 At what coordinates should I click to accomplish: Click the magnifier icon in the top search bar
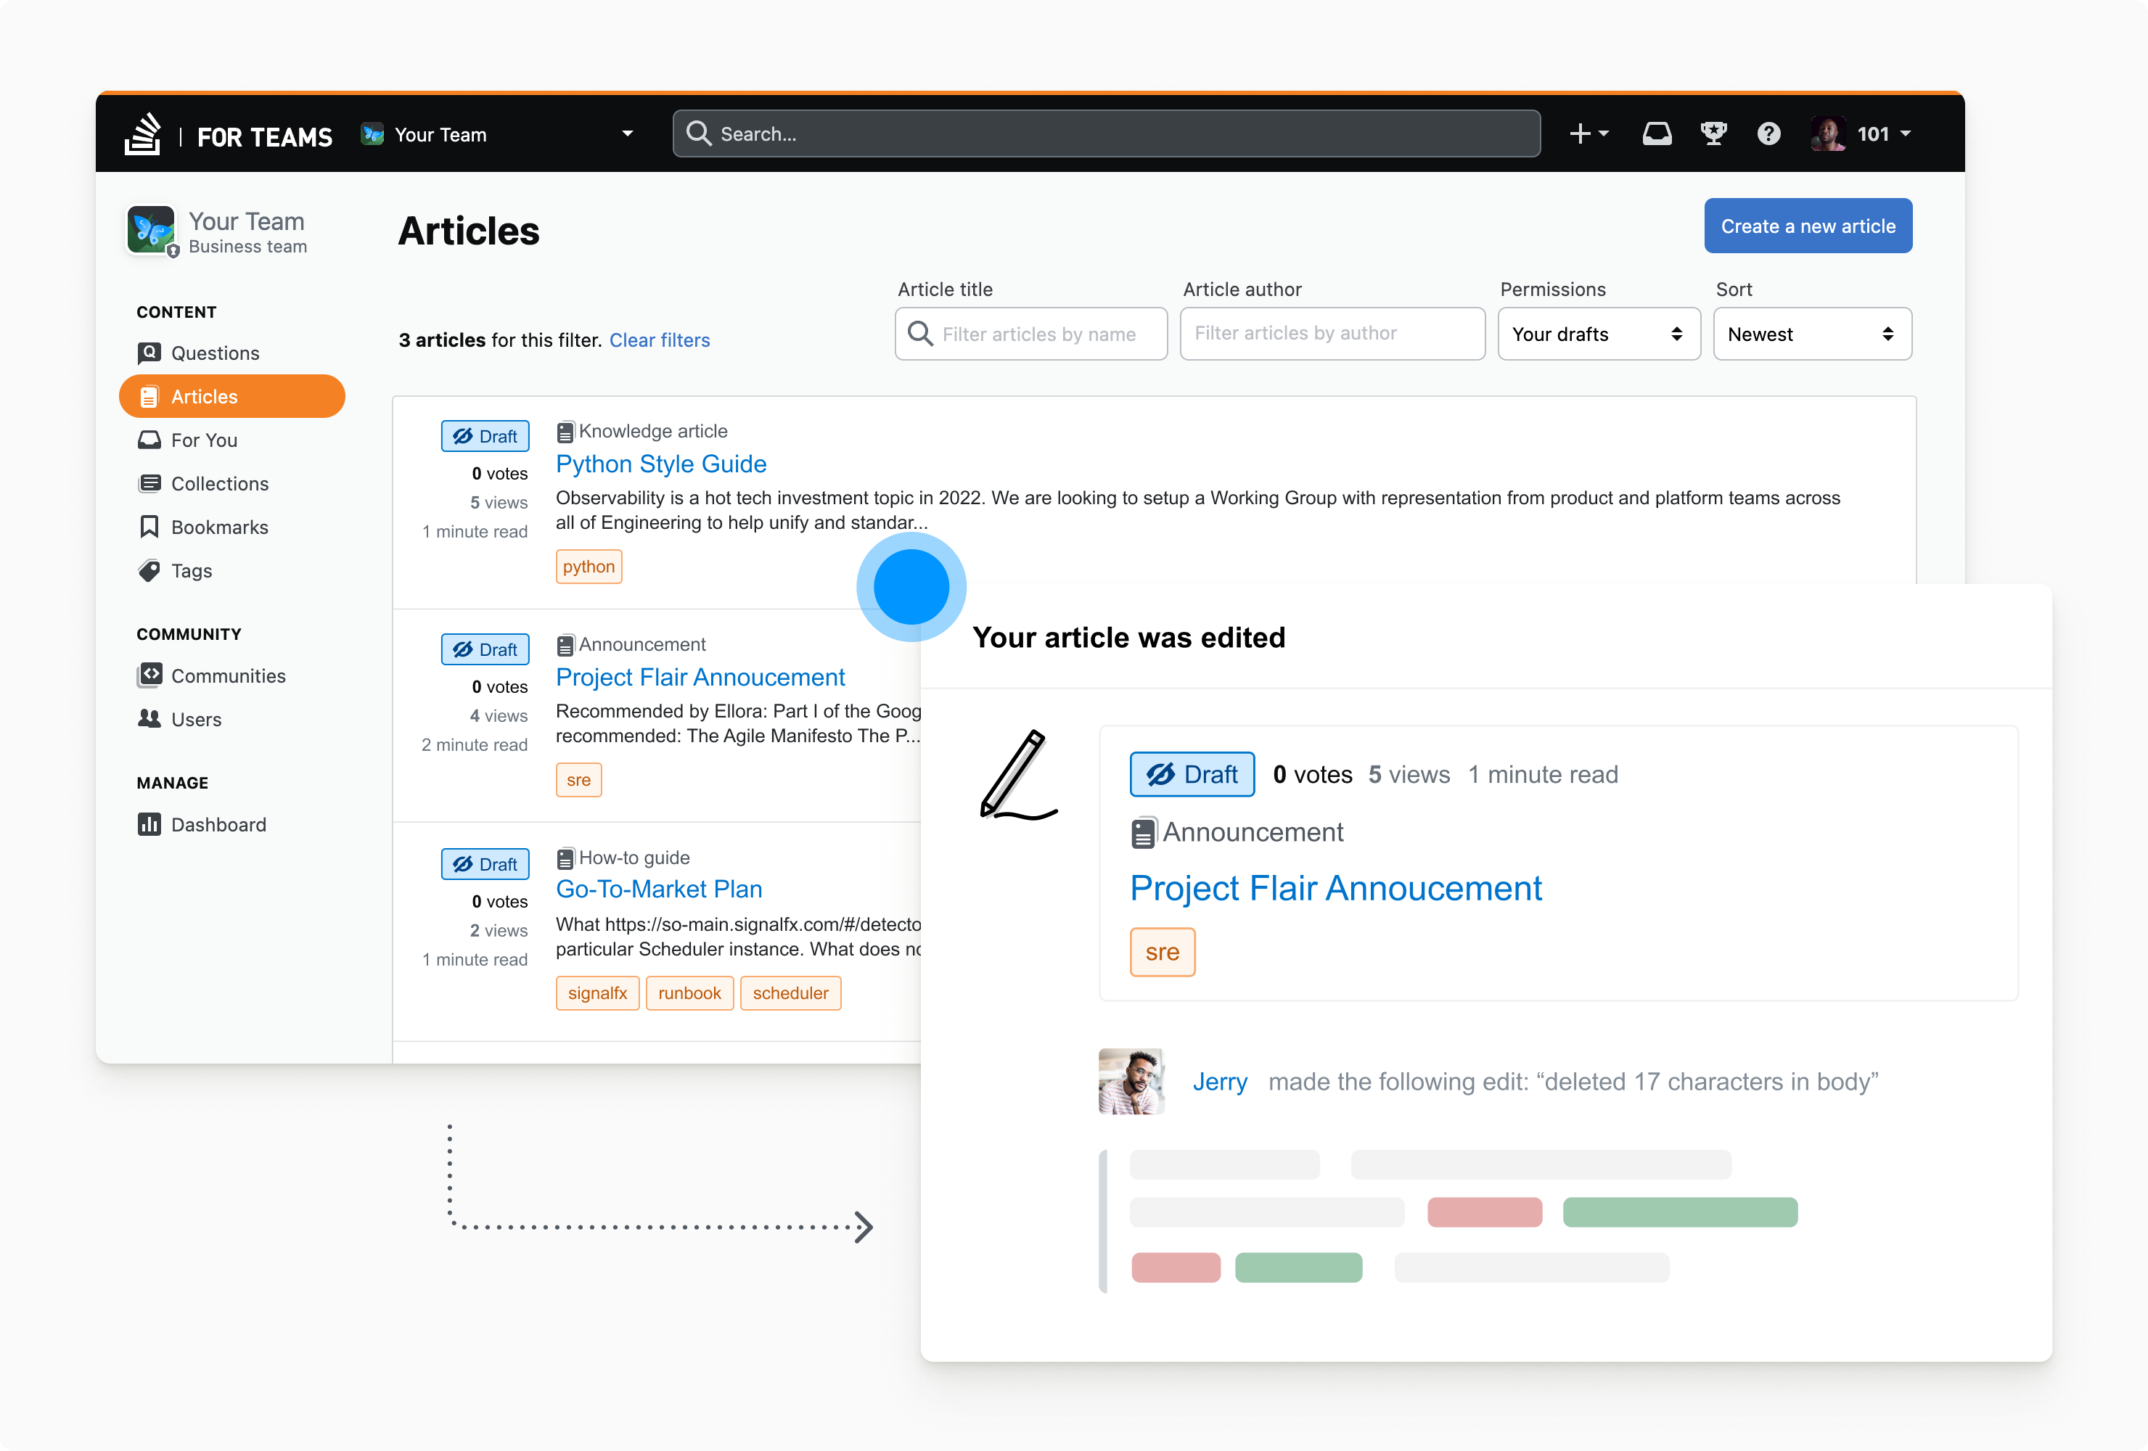[699, 134]
